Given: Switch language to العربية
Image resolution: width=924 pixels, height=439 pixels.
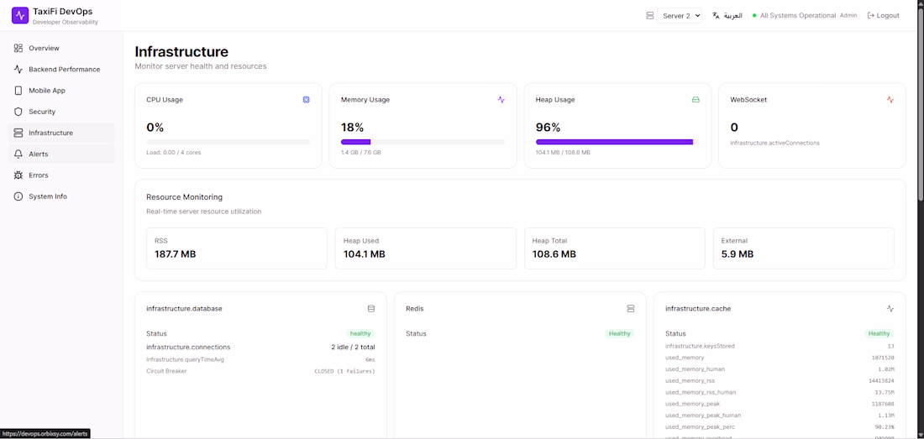Looking at the screenshot, I should pos(733,16).
